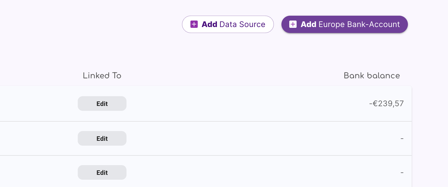Click the plus icon beside Add Data Source
The height and width of the screenshot is (187, 448).
pos(194,24)
